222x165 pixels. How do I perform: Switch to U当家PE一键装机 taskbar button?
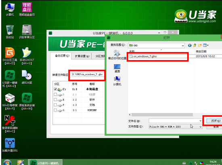(x=45, y=163)
